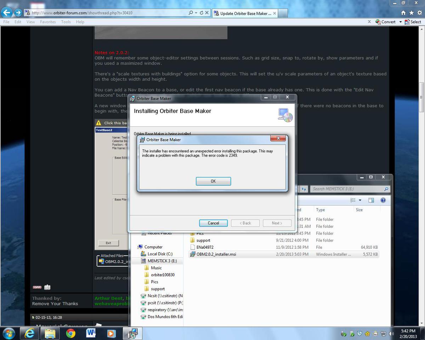
Task: Open the Help menu in IE
Action: (80, 22)
